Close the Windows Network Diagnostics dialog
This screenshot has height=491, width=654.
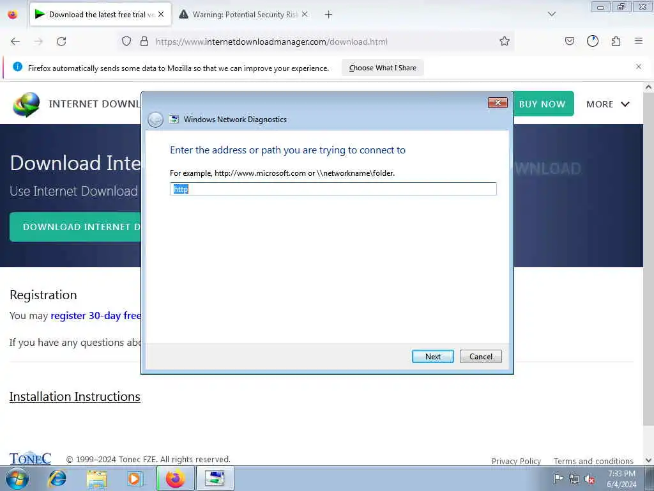[x=498, y=103]
